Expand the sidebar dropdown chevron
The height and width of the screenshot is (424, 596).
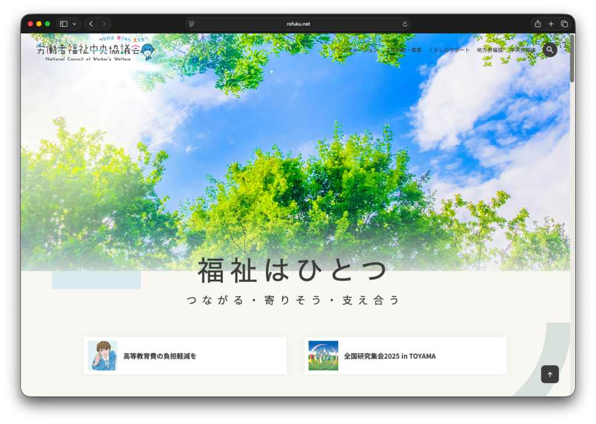coord(74,24)
